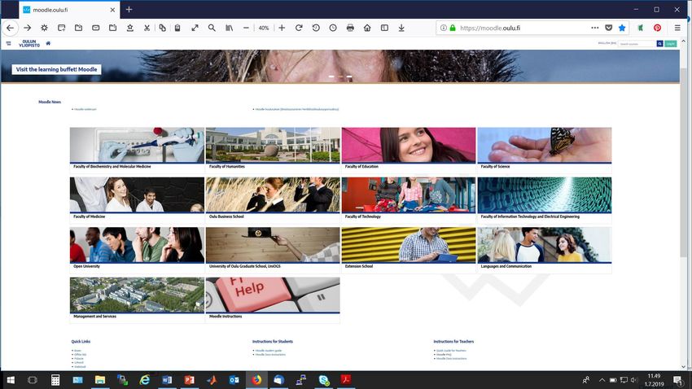
Task: Click the browser Home icon
Action: 367,28
